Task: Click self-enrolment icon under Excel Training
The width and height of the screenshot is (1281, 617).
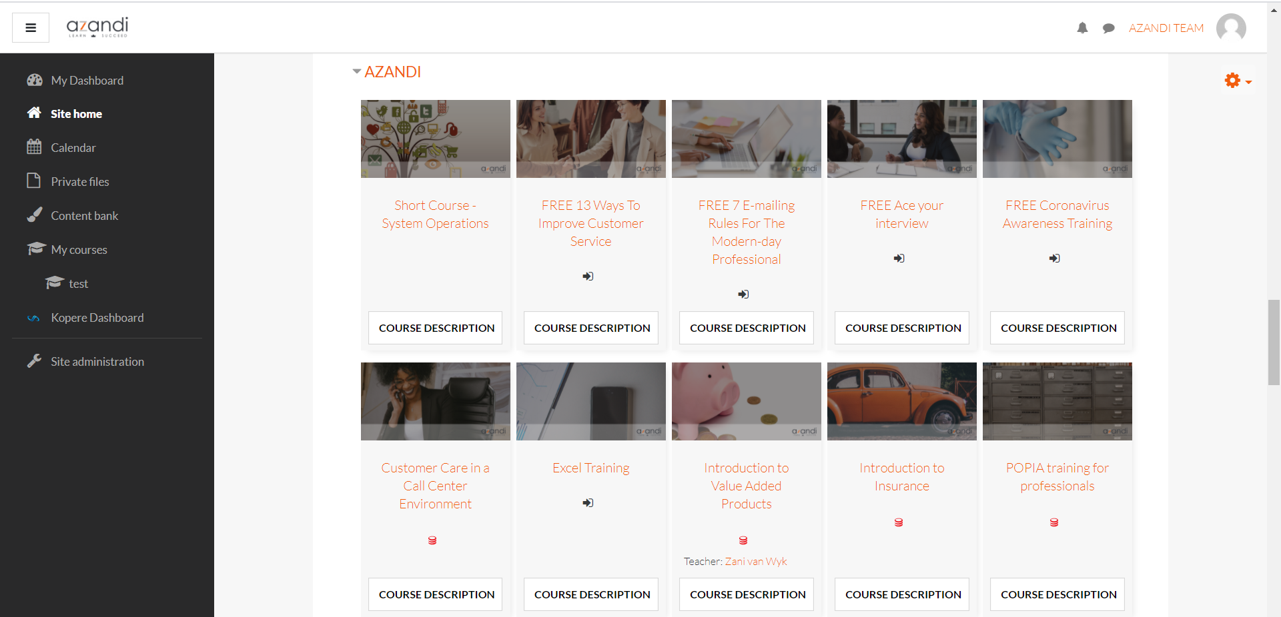Action: coord(588,503)
